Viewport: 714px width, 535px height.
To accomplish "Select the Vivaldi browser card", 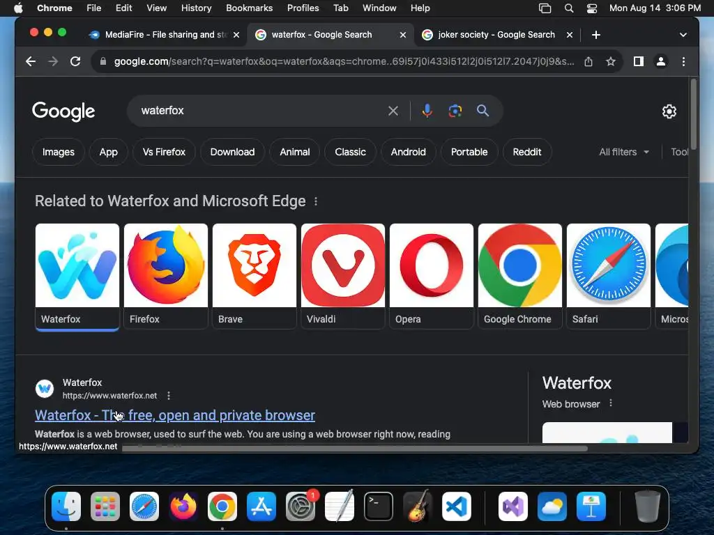I will [x=343, y=277].
